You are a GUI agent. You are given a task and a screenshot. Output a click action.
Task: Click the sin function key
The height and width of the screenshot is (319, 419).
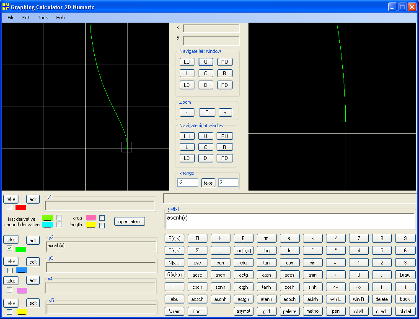click(313, 263)
